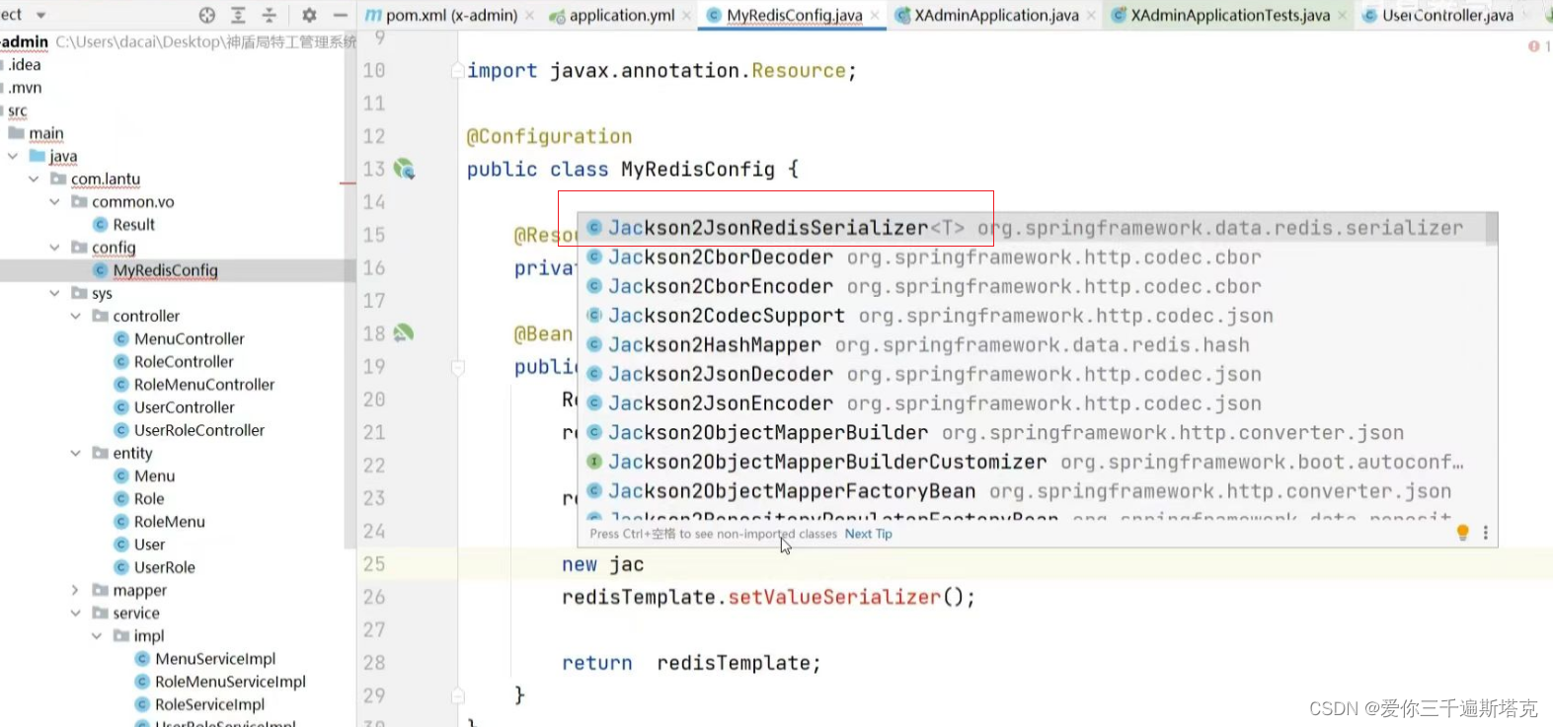Collapse the com.lantu package
The image size is (1553, 727).
[x=34, y=179]
